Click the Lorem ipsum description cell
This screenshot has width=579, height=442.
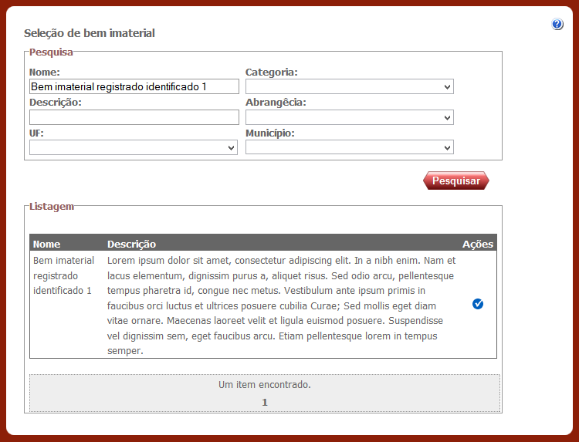coord(281,305)
